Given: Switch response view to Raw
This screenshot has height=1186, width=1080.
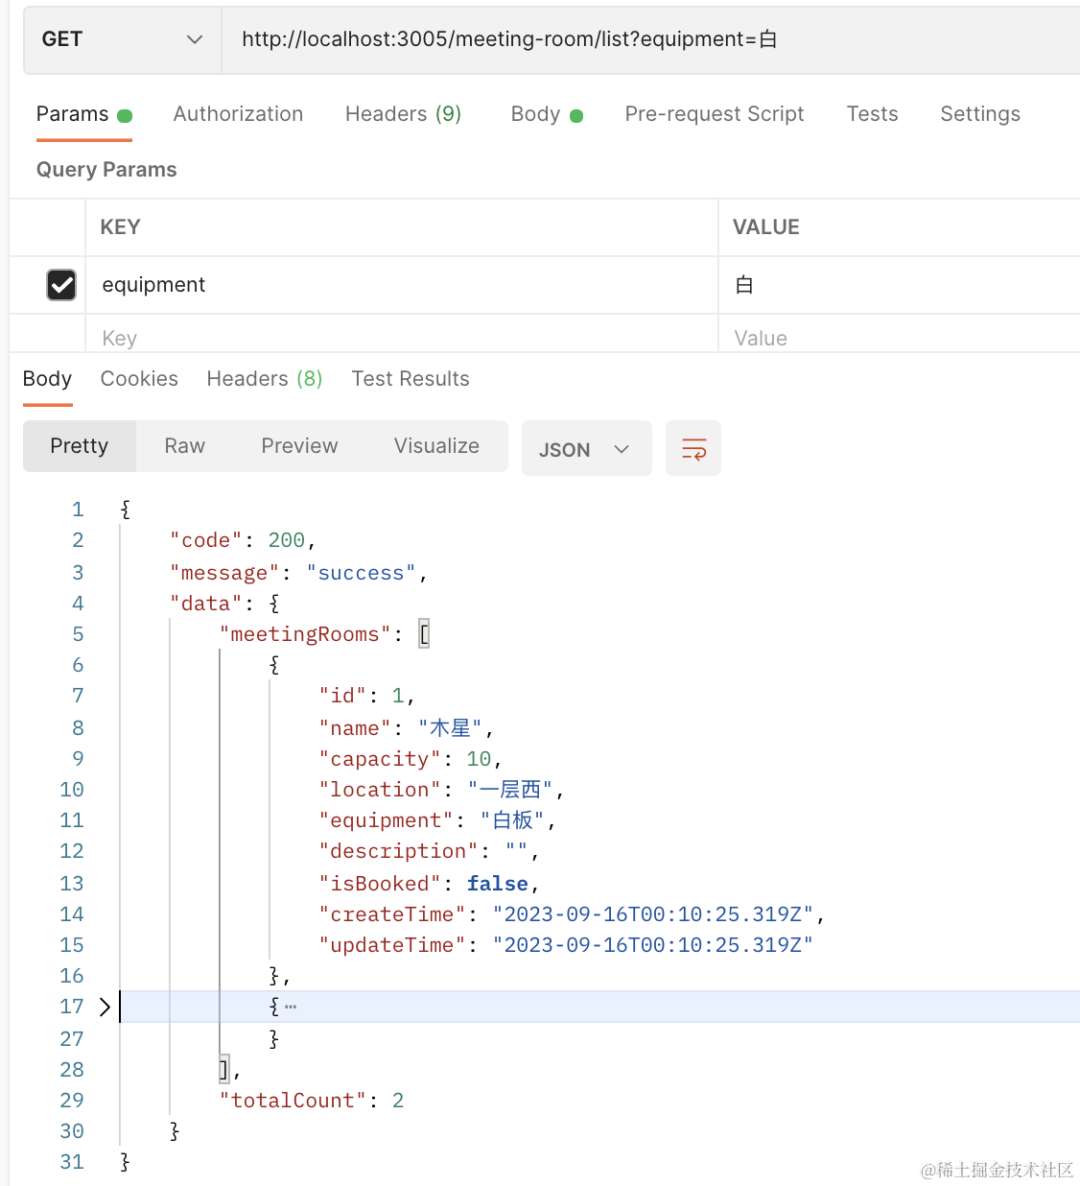Looking at the screenshot, I should tap(184, 446).
